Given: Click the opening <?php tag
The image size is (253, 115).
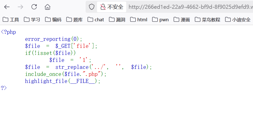Looking at the screenshot, I should pyautogui.click(x=8, y=32).
